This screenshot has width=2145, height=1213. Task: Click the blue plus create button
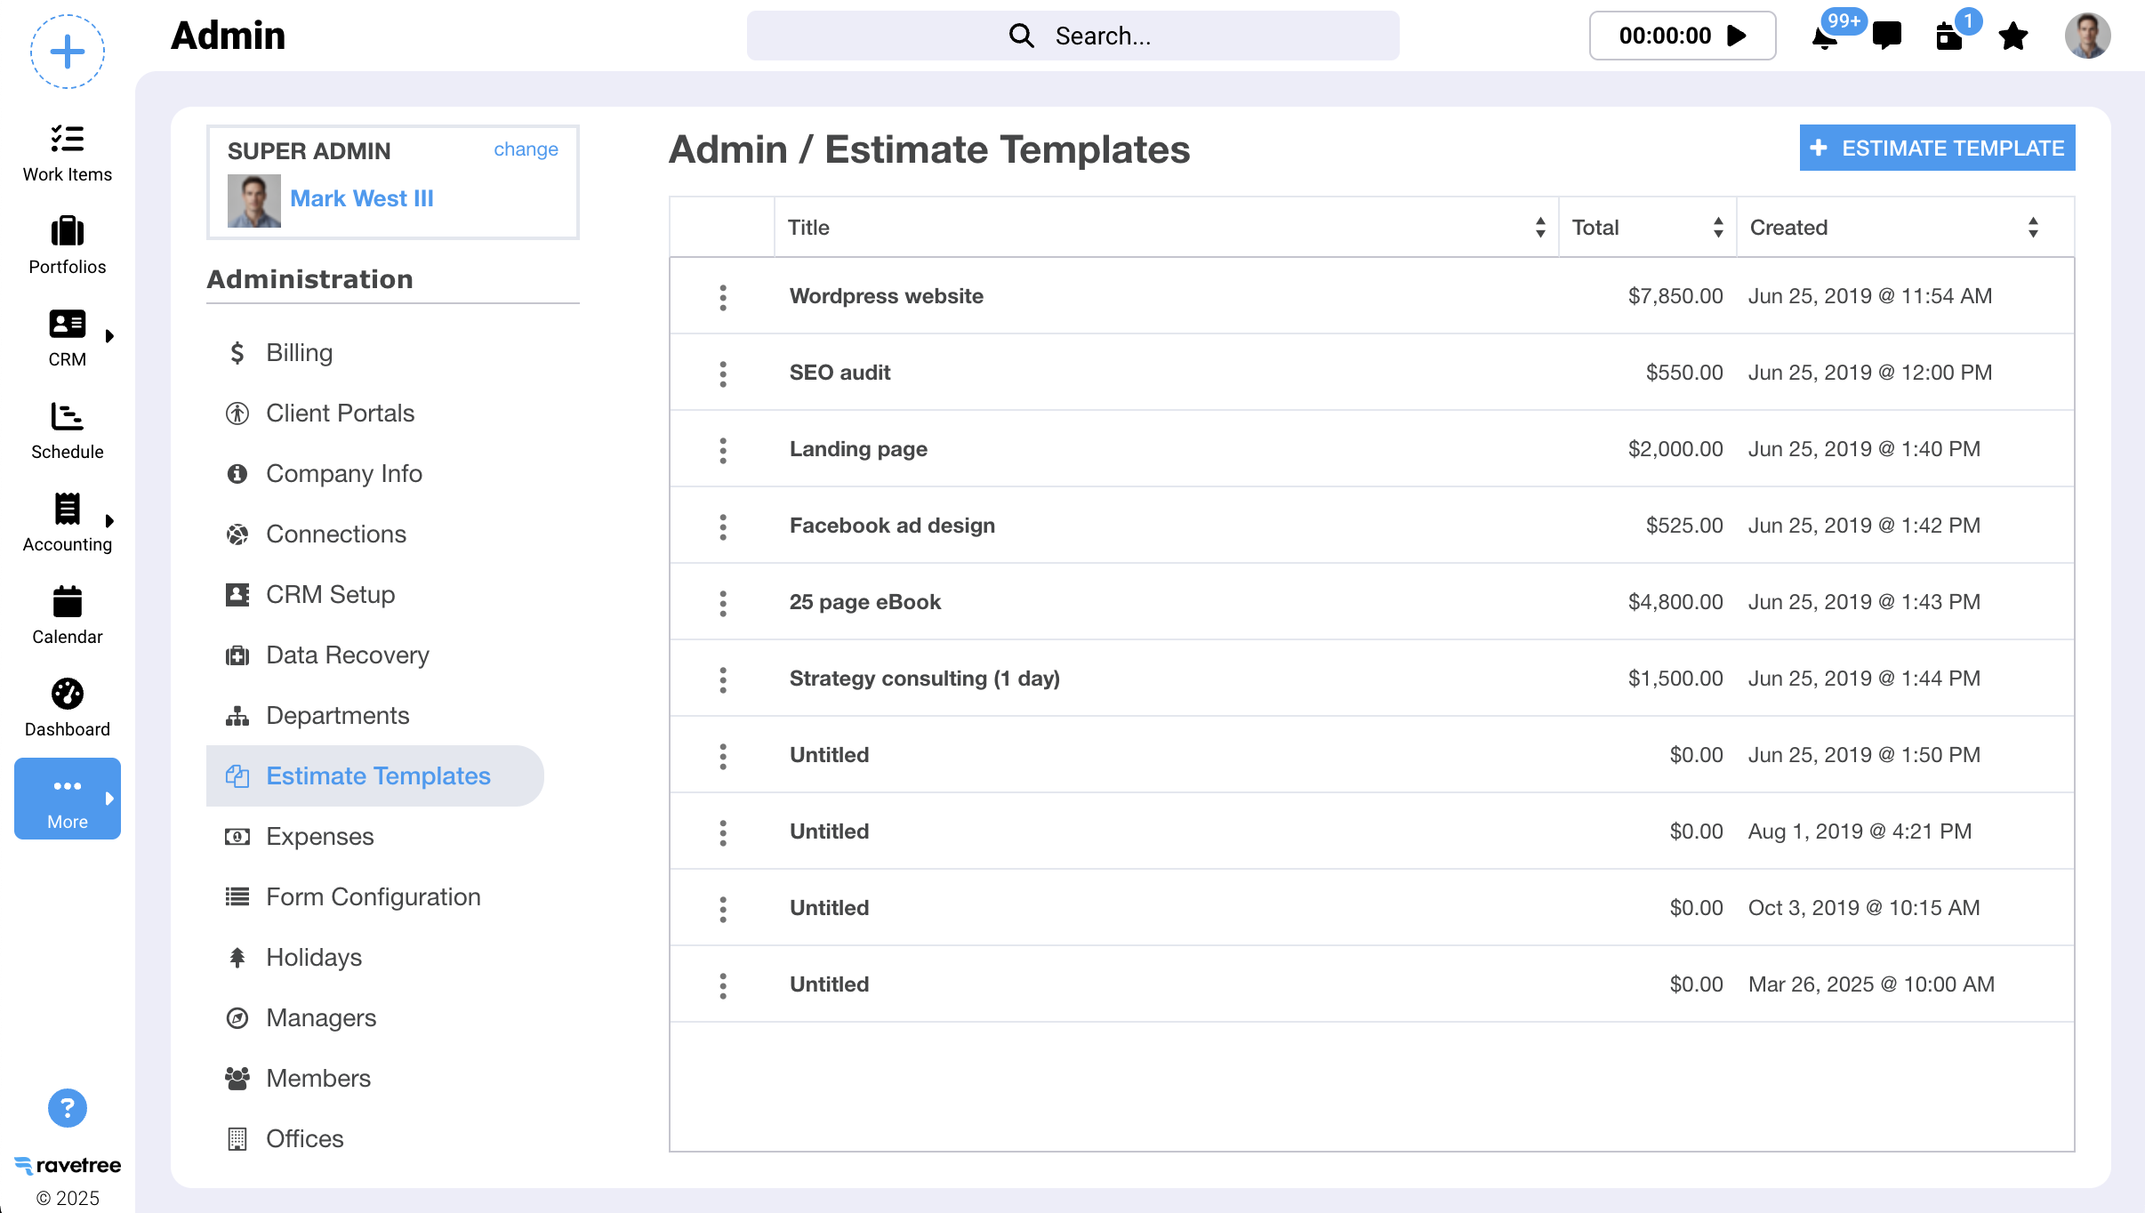click(68, 52)
